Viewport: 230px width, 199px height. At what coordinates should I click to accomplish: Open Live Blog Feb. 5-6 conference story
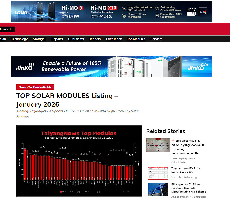[188, 147]
